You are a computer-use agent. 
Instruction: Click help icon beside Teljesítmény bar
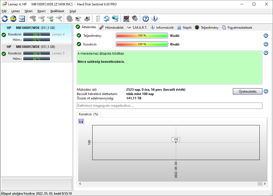click(x=266, y=35)
